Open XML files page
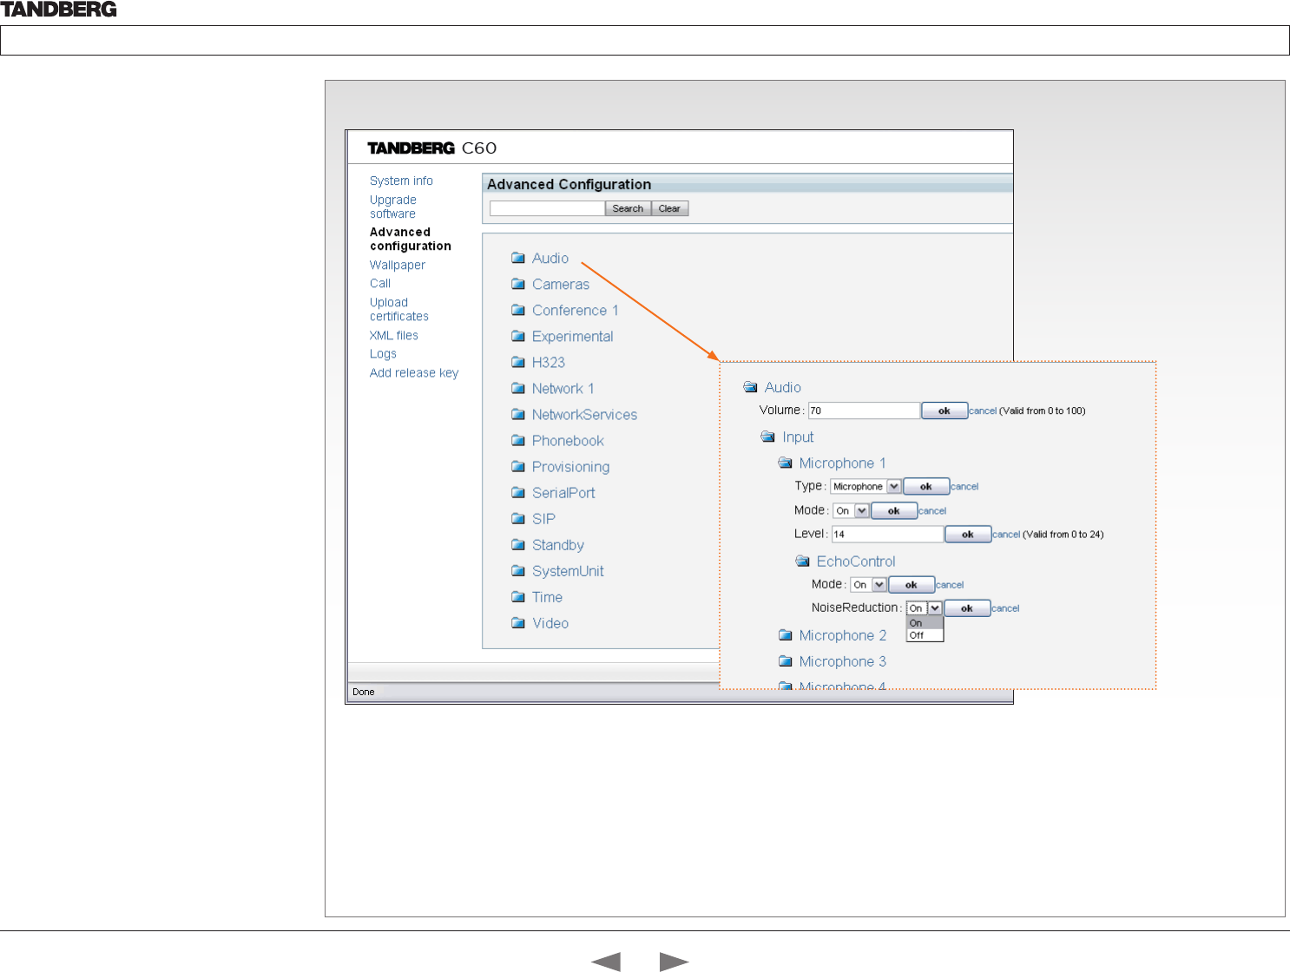This screenshot has width=1290, height=972. click(394, 335)
